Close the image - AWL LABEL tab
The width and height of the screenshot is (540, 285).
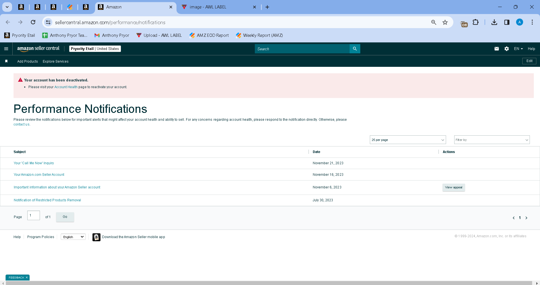pos(255,7)
